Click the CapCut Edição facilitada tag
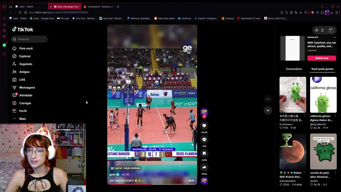 [125, 168]
